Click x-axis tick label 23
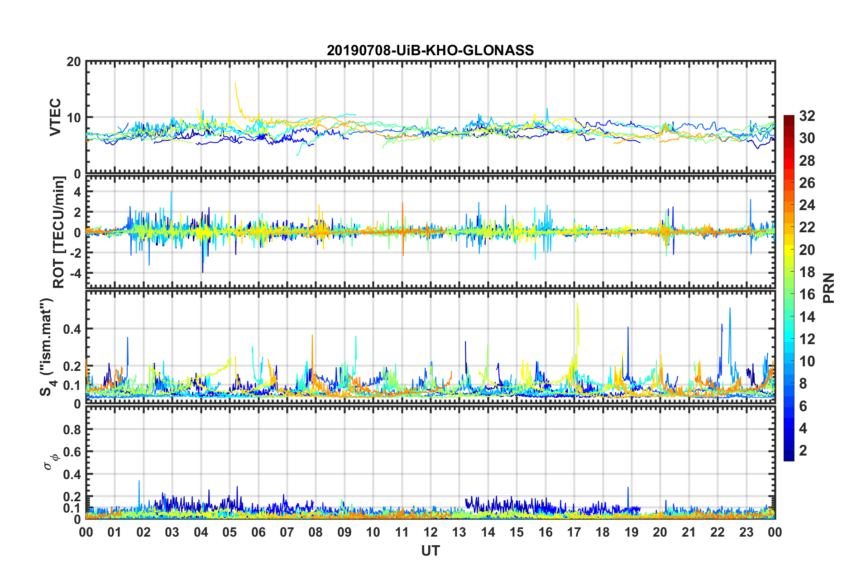861x576 pixels. coord(746,532)
